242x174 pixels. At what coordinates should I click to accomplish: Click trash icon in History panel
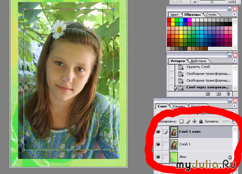pyautogui.click(x=228, y=94)
